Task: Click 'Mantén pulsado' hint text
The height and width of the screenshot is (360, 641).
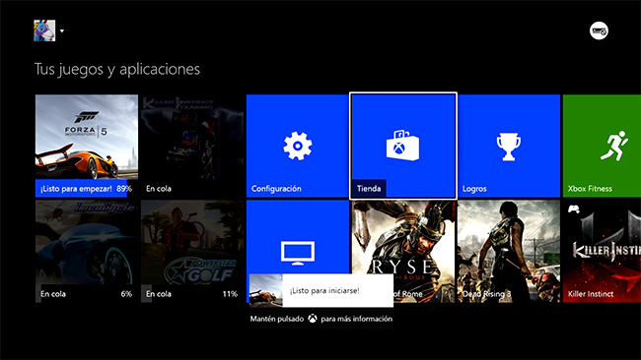Action: [277, 319]
